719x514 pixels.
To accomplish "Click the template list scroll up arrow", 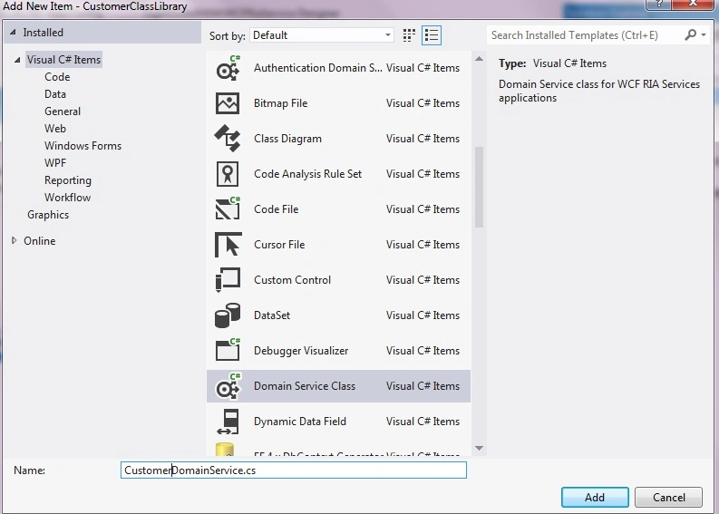I will pos(479,59).
